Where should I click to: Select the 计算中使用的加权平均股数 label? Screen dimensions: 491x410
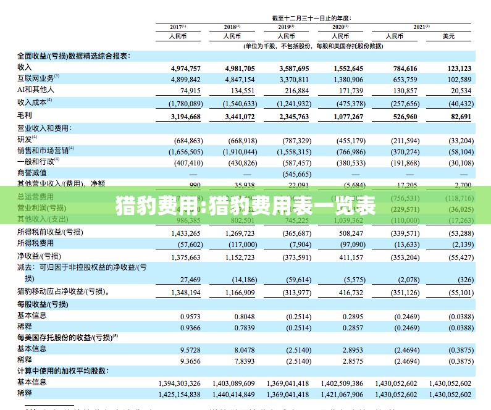[63, 371]
